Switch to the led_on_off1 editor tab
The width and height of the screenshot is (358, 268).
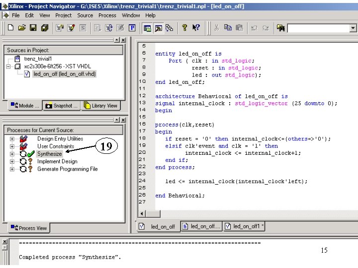(x=244, y=226)
